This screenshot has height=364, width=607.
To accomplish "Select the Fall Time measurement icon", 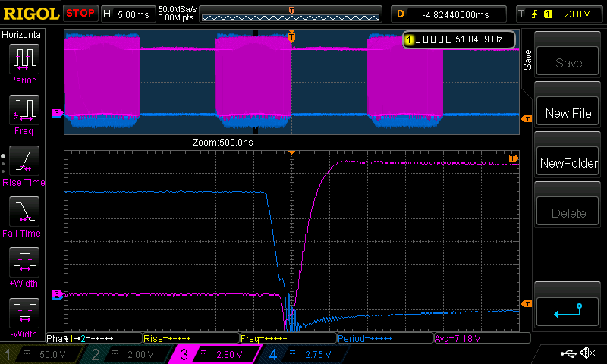I will [23, 213].
